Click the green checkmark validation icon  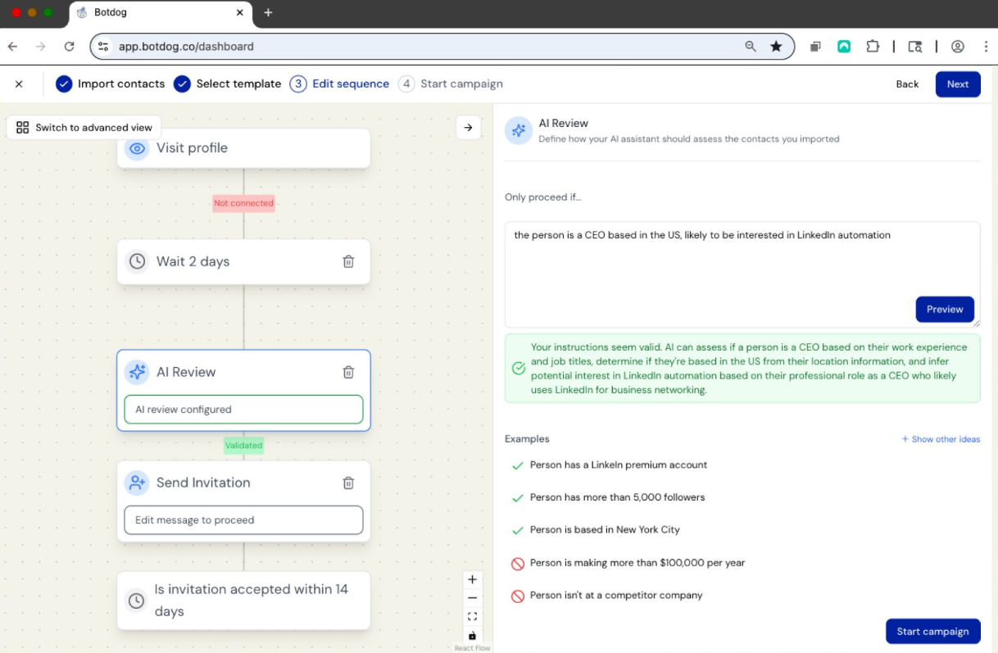click(519, 369)
